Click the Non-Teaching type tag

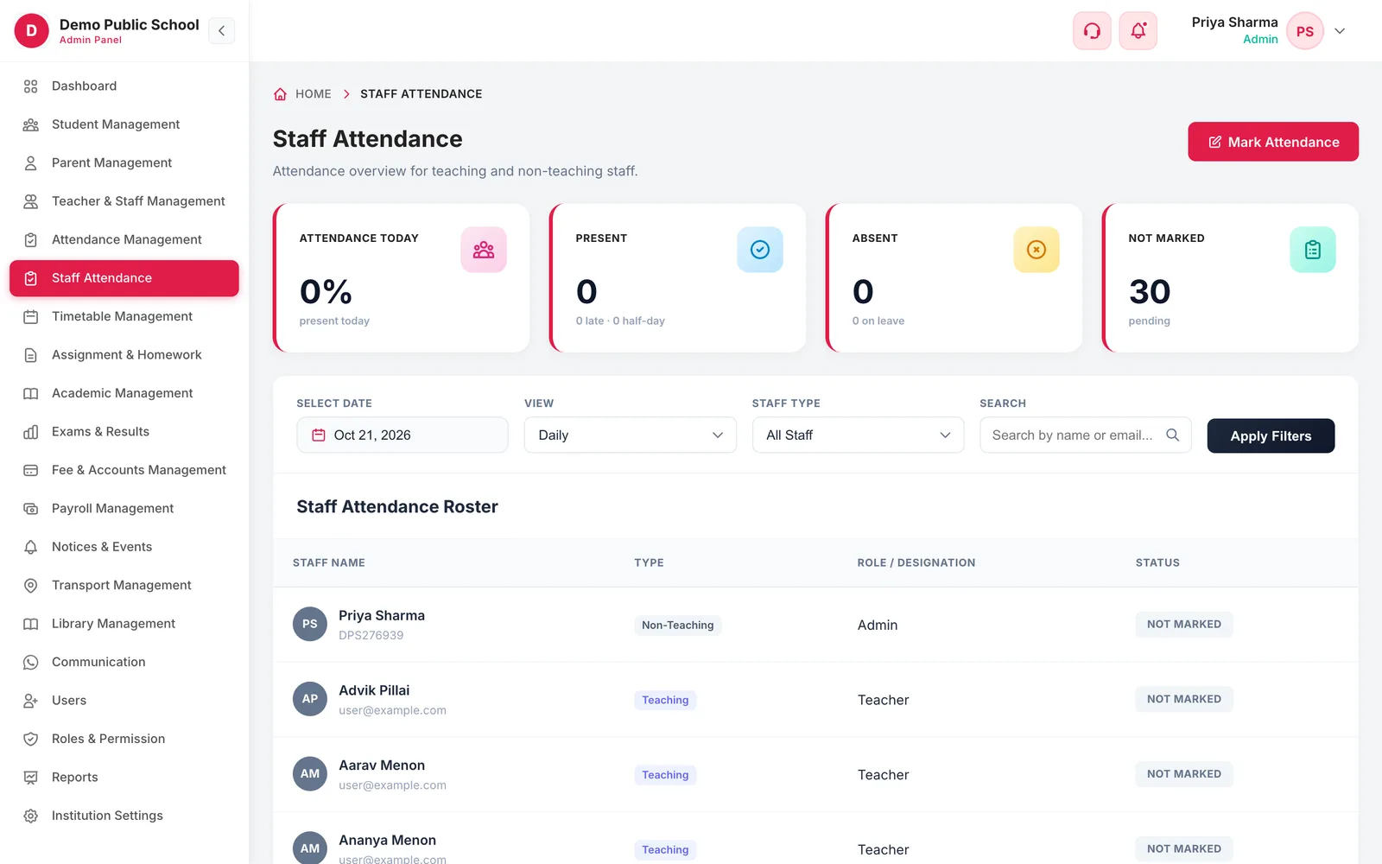click(678, 626)
